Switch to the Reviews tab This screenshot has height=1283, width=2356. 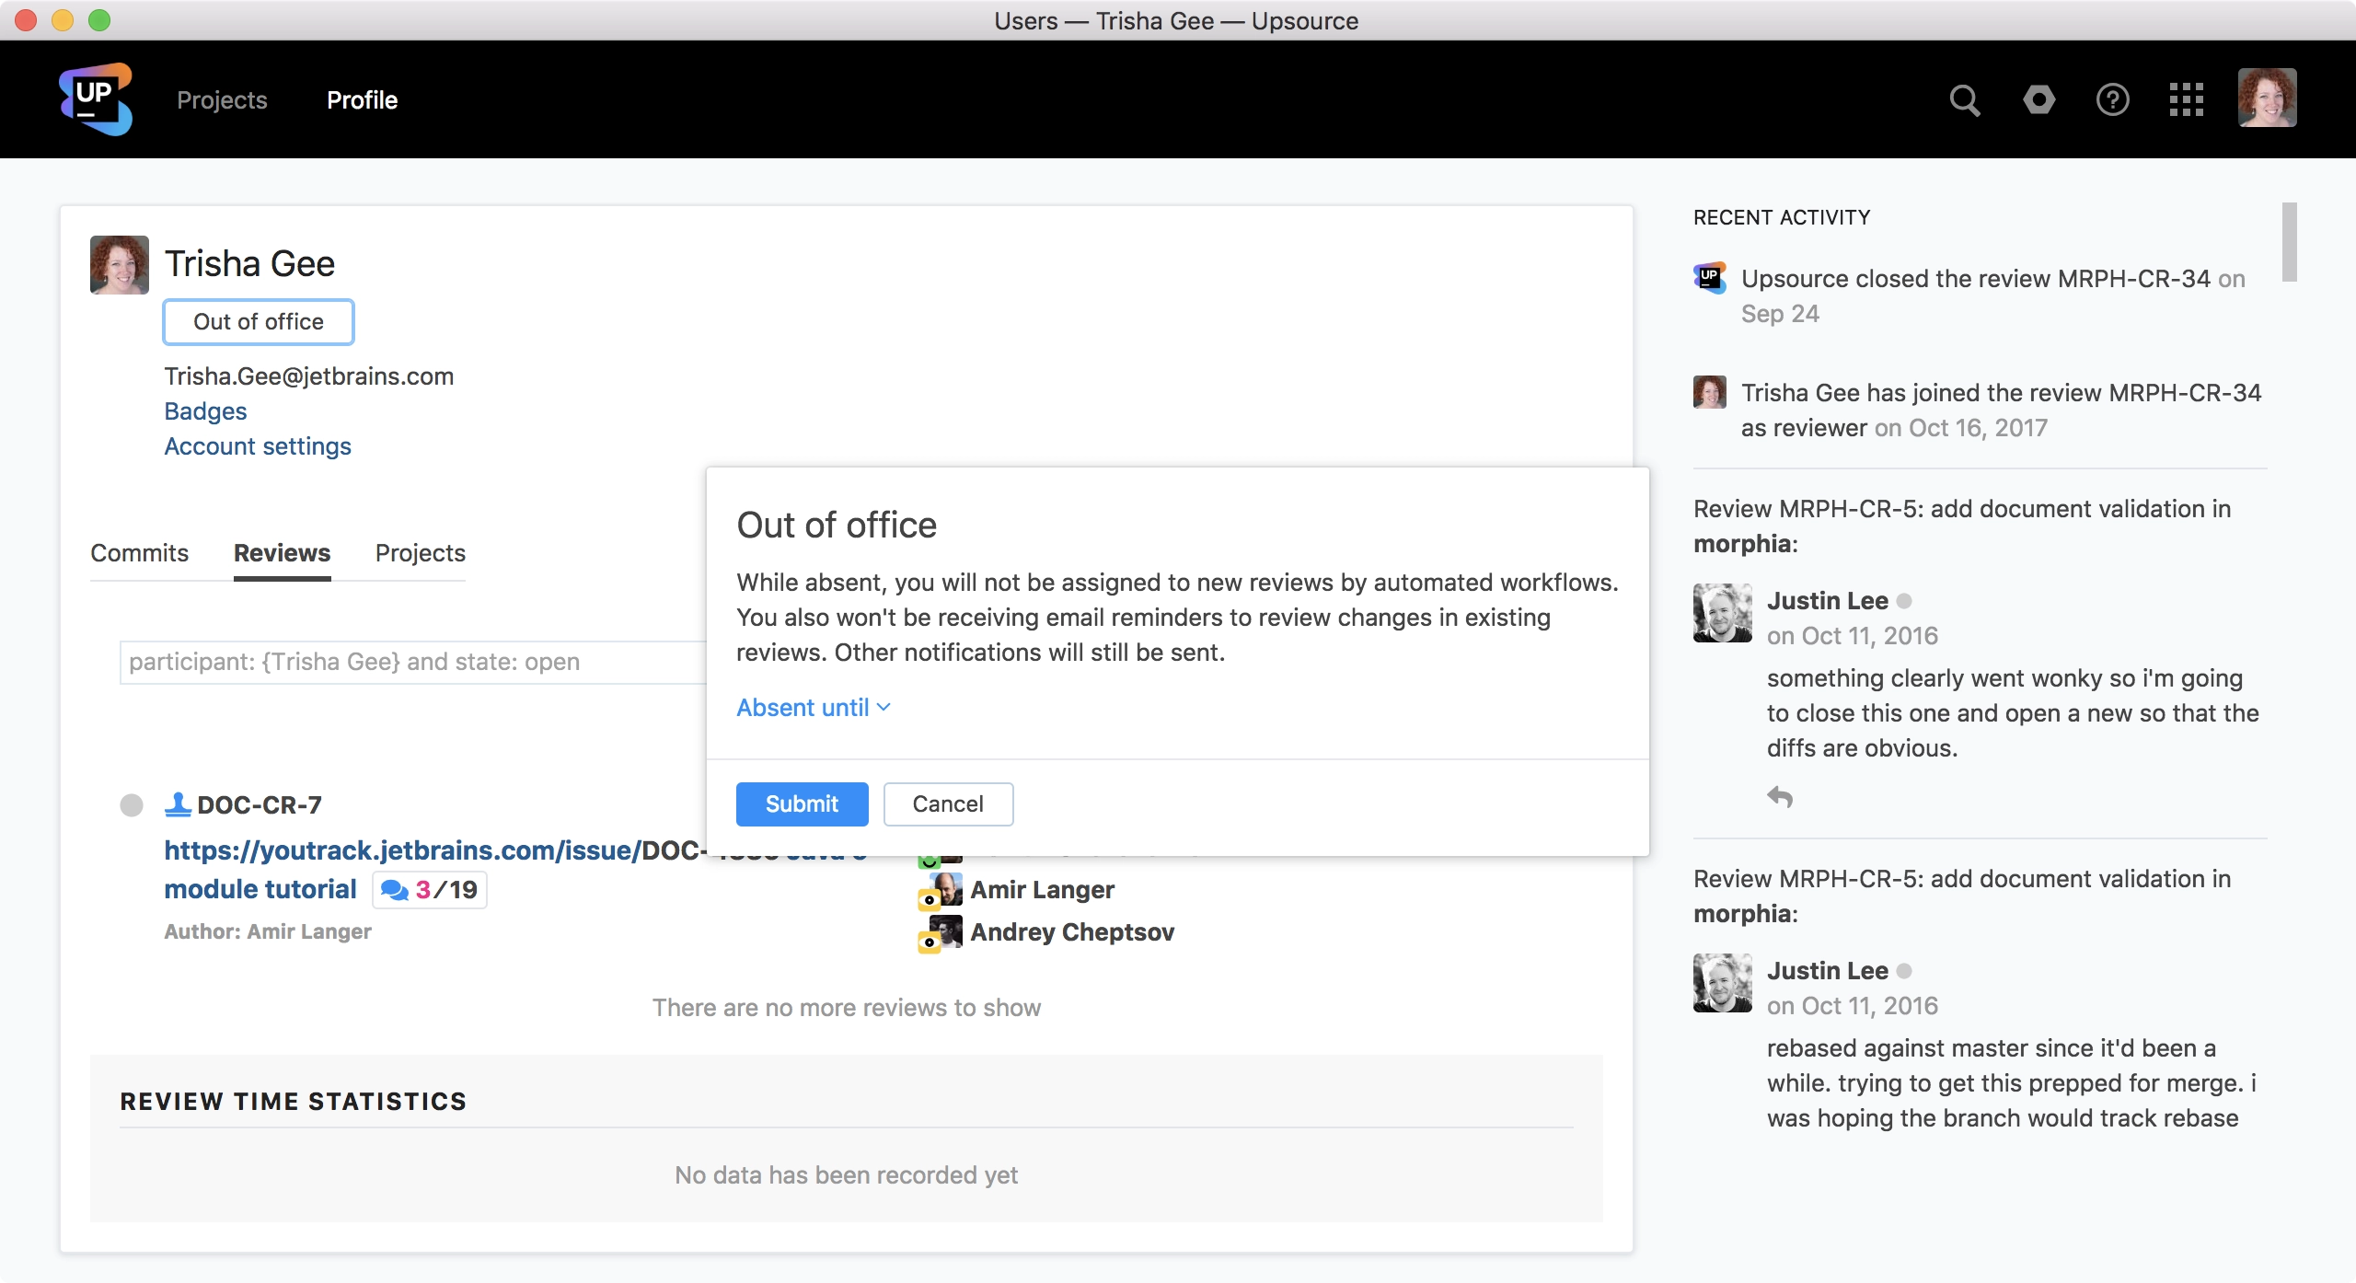click(x=282, y=553)
